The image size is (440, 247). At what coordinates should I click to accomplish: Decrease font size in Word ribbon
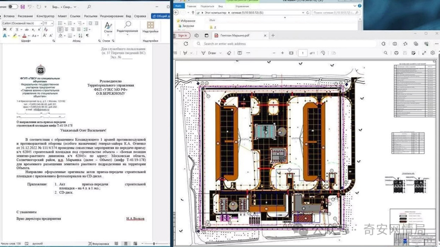tap(51, 36)
